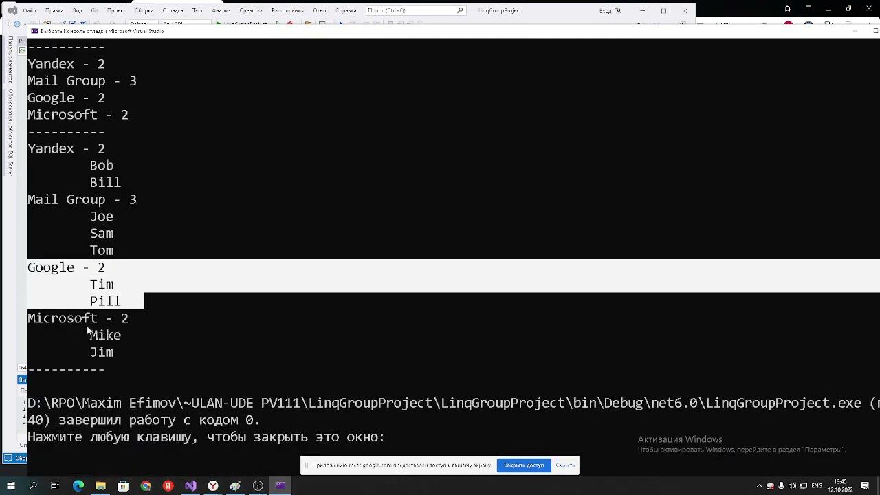Click the name 'Sam' in the console
Screen dimensions: 880x495
click(102, 234)
